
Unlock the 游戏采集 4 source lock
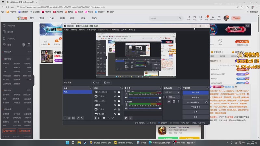(119, 114)
